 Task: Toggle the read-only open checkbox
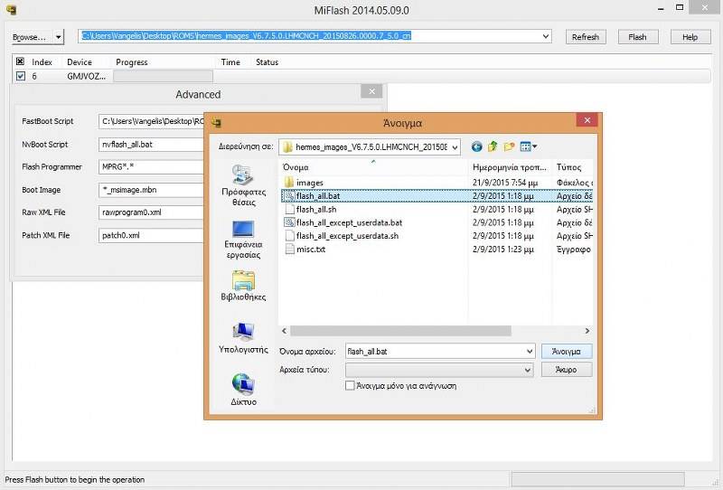point(351,385)
